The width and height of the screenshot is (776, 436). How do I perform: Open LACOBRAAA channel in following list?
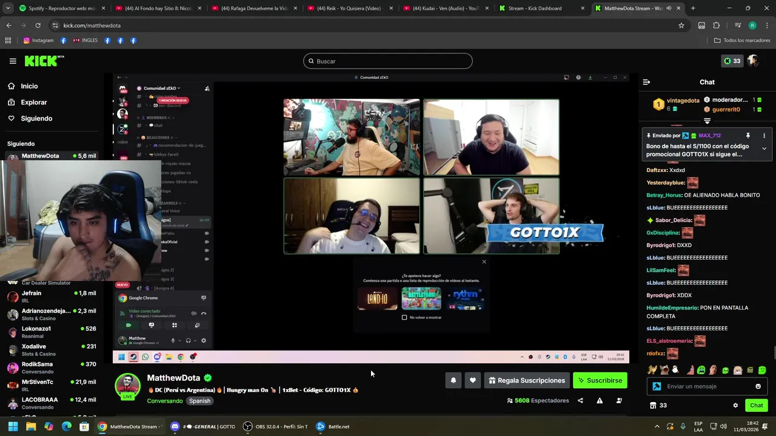click(x=52, y=403)
